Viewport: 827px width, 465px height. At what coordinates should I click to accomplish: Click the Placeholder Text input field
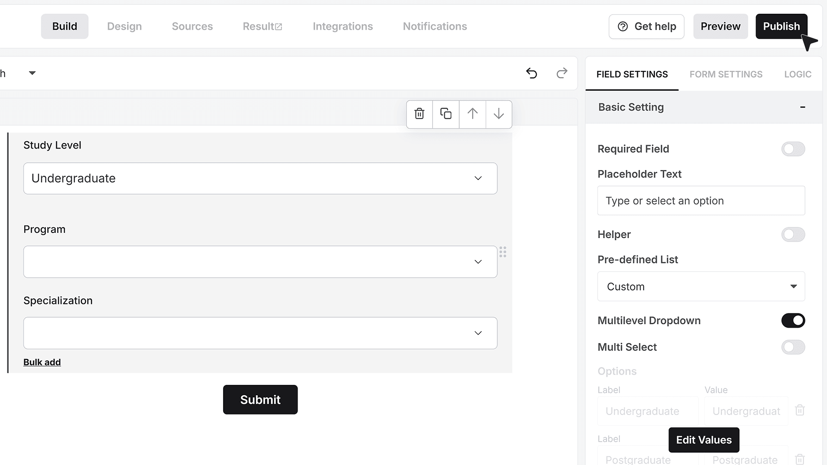701,201
